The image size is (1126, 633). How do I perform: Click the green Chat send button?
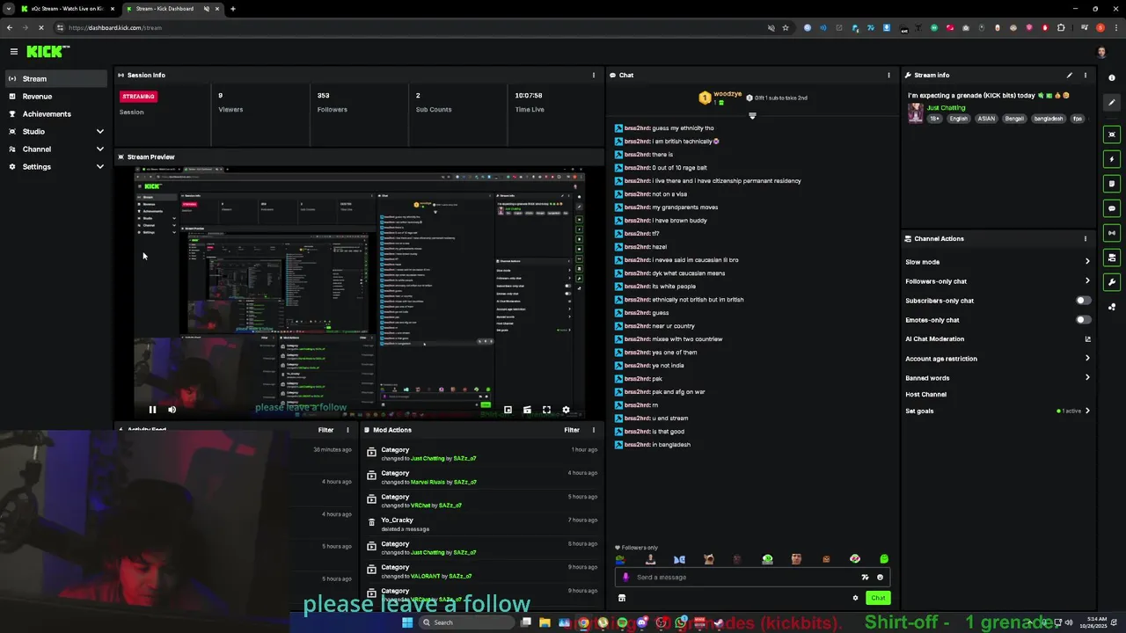878,598
